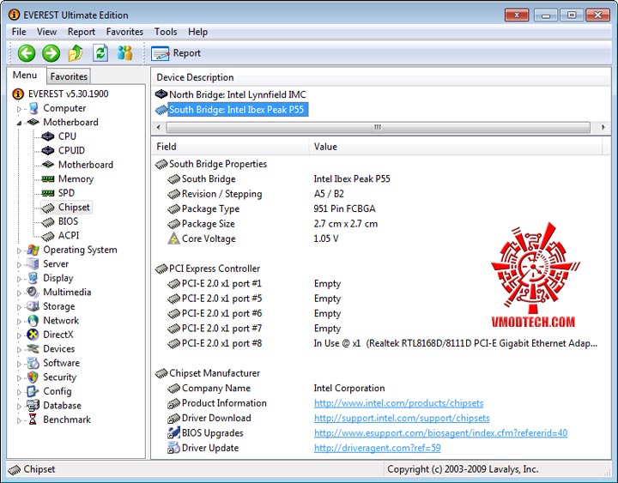The width and height of the screenshot is (618, 483).
Task: Expand the Storage tree node
Action: click(x=19, y=307)
